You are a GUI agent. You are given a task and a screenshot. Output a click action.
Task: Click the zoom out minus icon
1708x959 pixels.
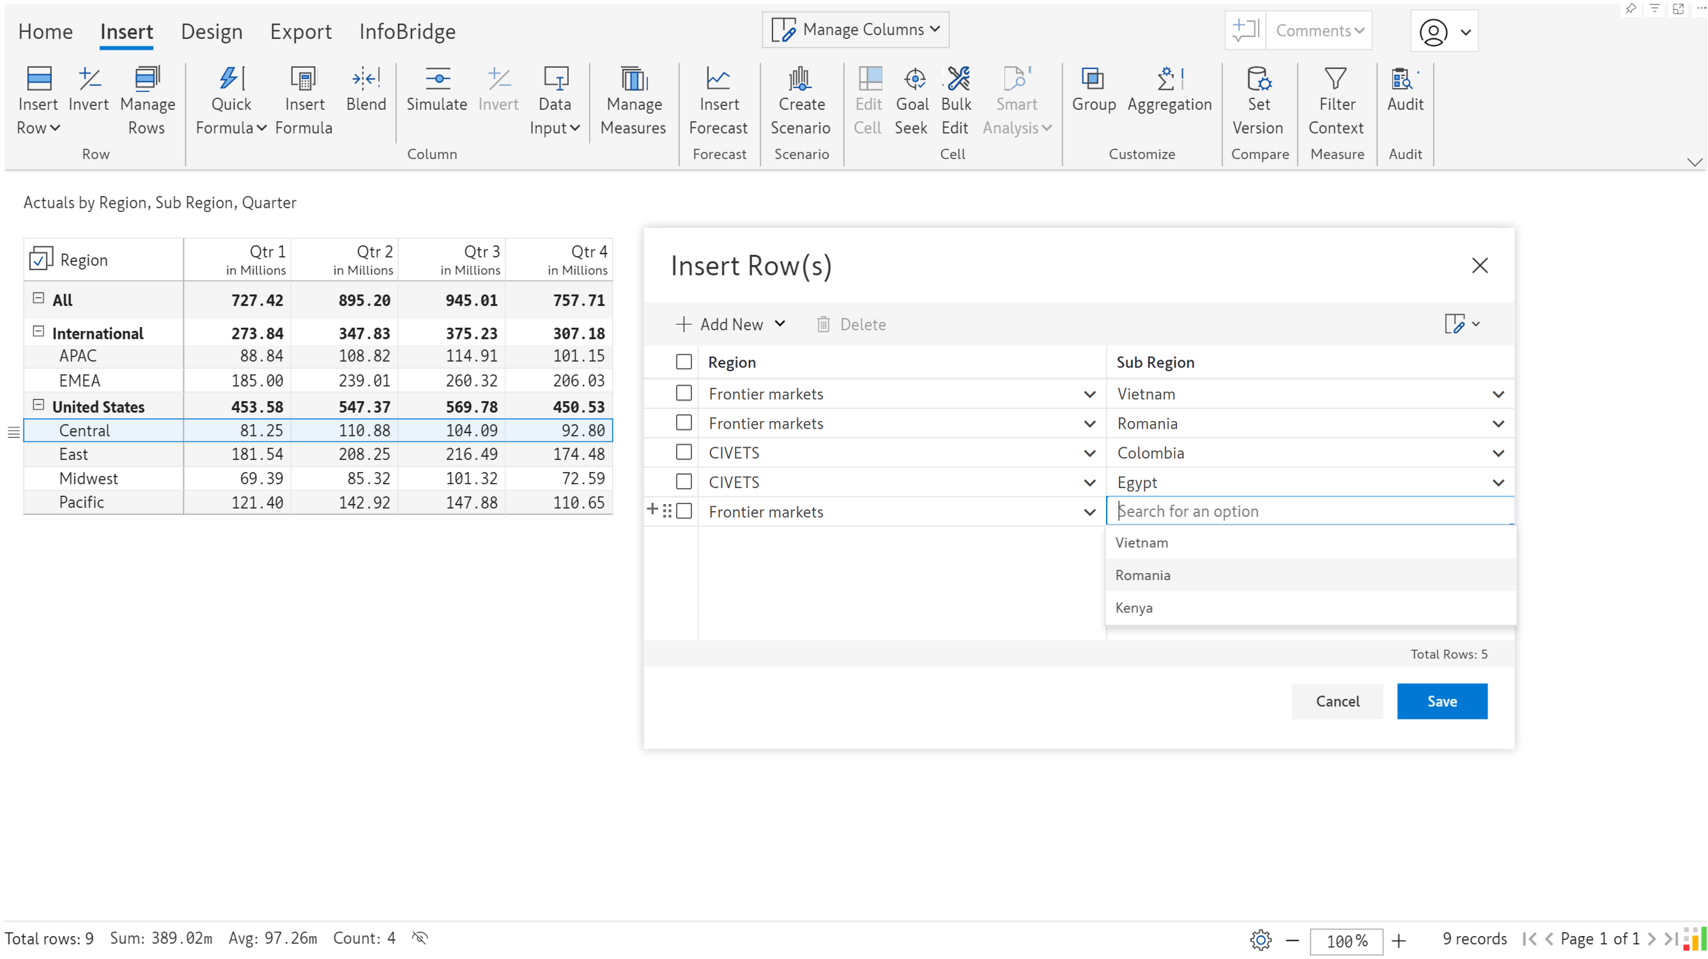[x=1292, y=940]
